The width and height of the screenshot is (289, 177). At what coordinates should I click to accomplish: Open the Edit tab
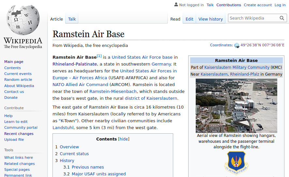[189, 19]
